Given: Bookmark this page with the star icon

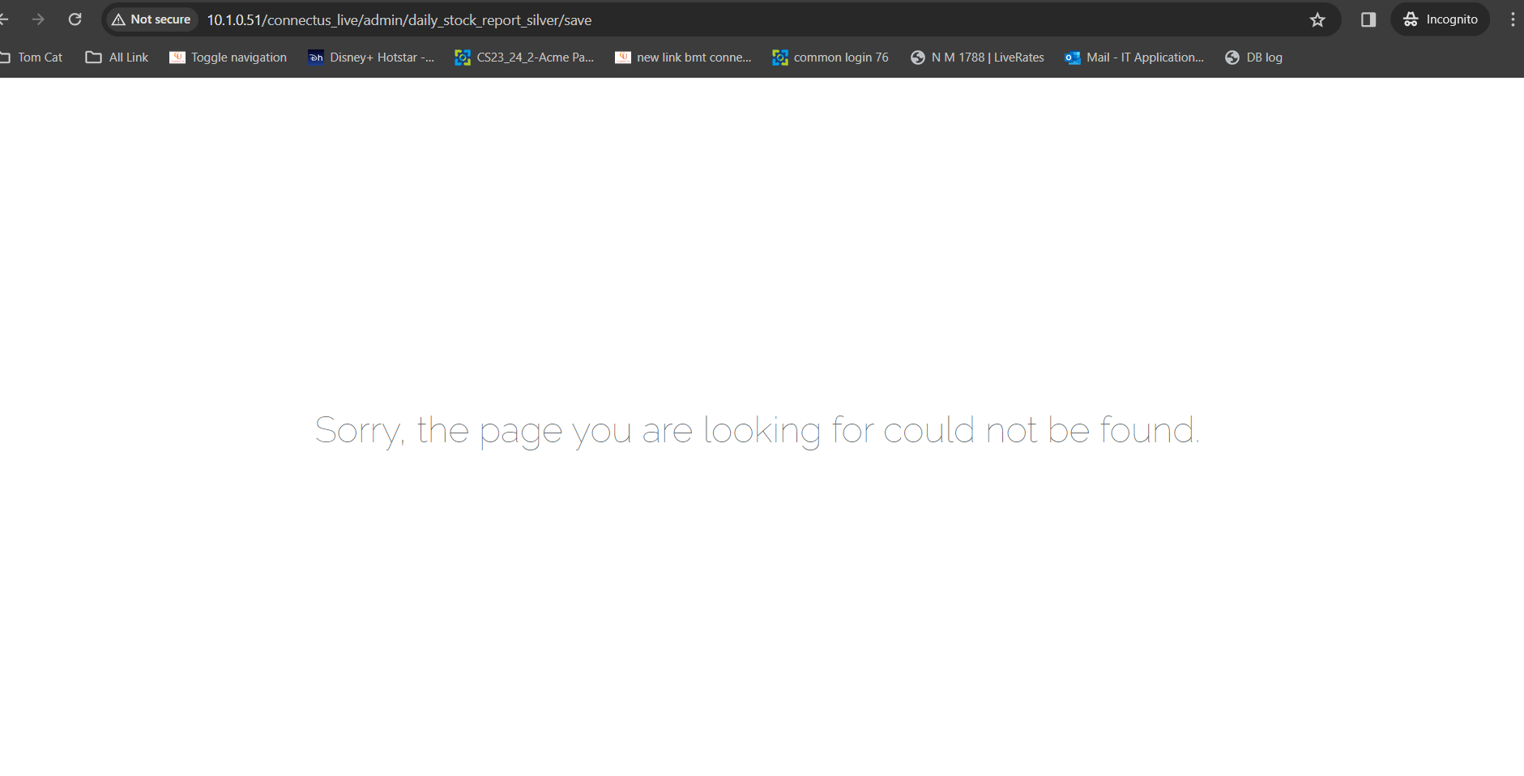Looking at the screenshot, I should click(x=1317, y=19).
